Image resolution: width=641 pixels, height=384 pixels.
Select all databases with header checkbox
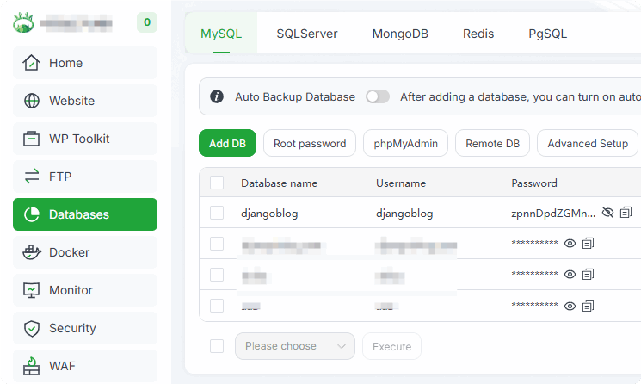[x=217, y=183]
